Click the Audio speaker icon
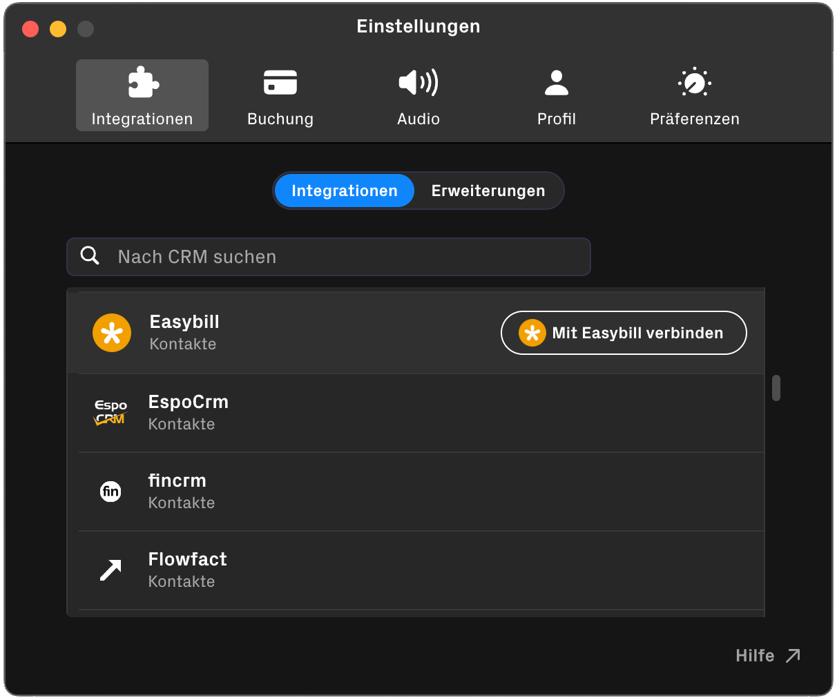Image resolution: width=837 pixels, height=698 pixels. (x=418, y=81)
